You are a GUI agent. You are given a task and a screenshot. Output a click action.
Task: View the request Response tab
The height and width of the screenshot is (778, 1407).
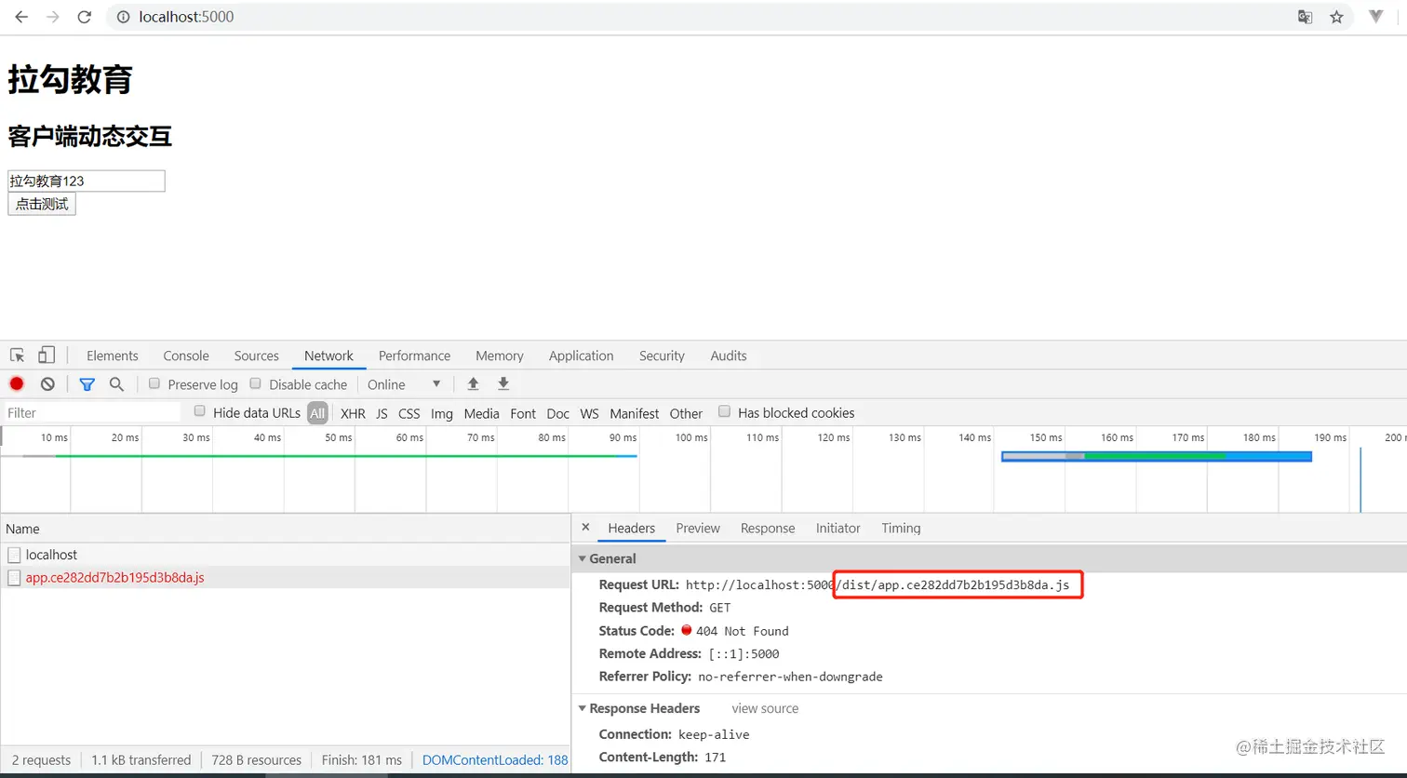[x=768, y=528]
